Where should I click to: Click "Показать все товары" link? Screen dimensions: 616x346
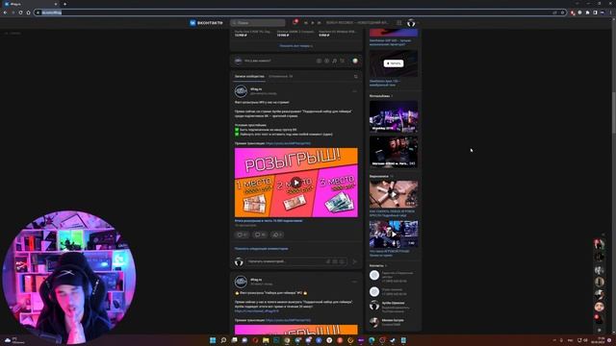pyautogui.click(x=295, y=46)
